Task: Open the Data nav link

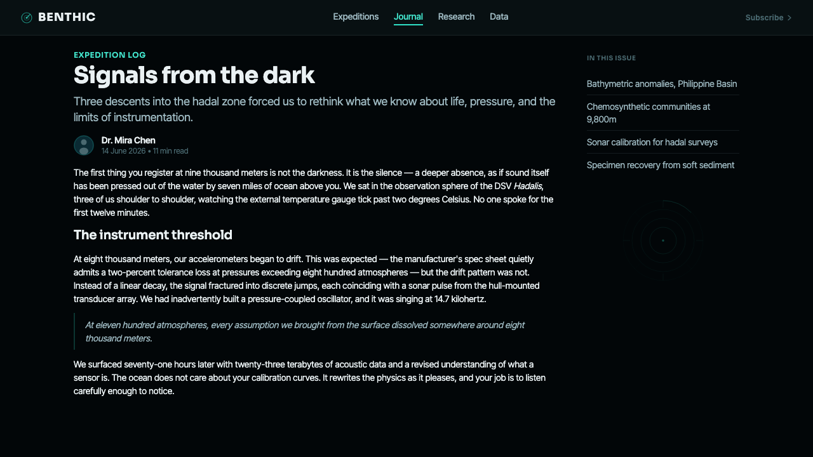Action: [x=499, y=17]
